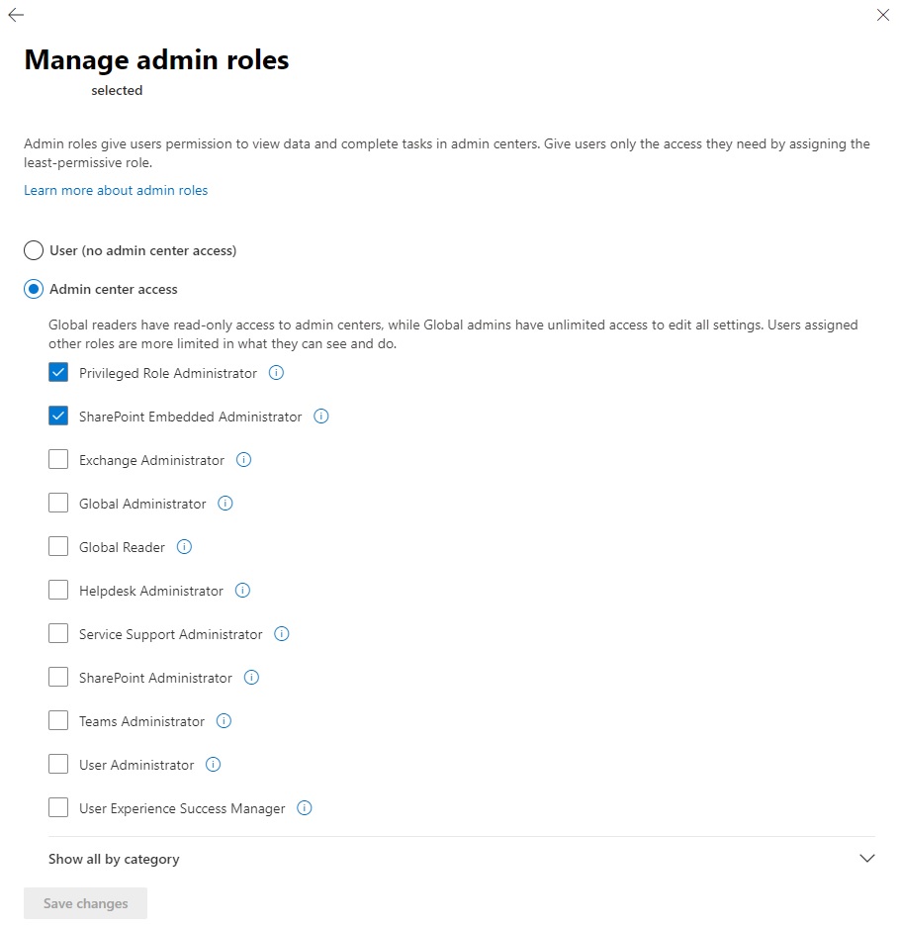Go back using the back arrow
The width and height of the screenshot is (899, 928).
tap(16, 15)
